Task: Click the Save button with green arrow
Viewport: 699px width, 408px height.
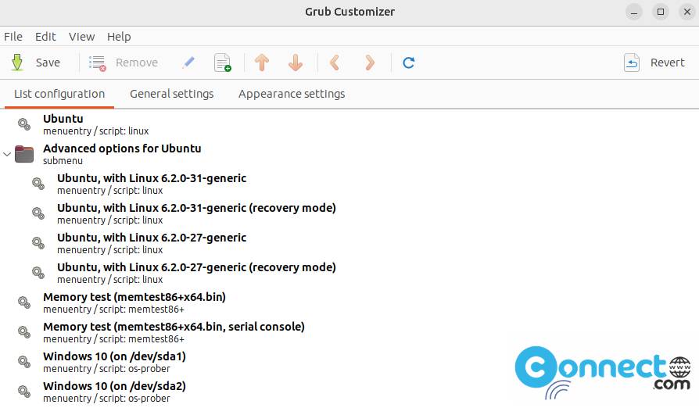Action: [x=35, y=63]
